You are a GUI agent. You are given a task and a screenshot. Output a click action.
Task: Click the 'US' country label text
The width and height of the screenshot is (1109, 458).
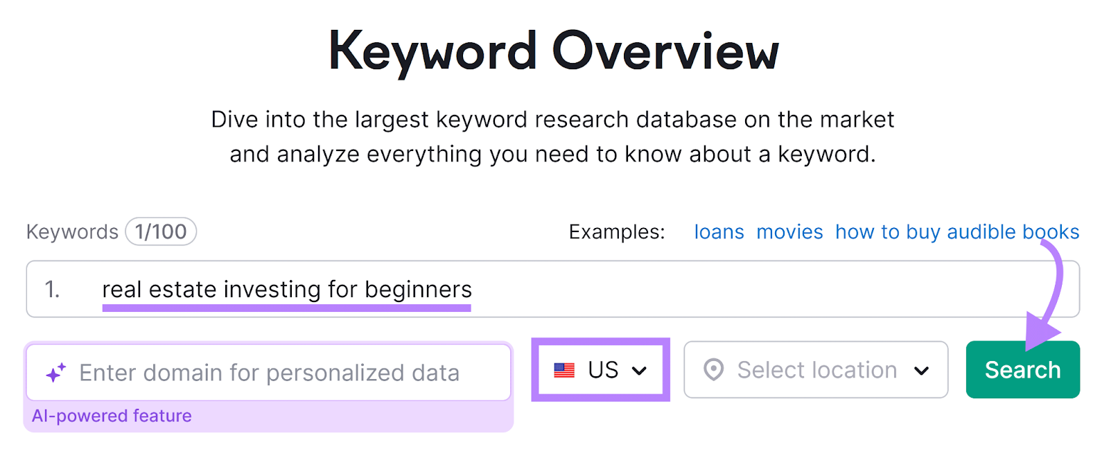click(x=602, y=370)
